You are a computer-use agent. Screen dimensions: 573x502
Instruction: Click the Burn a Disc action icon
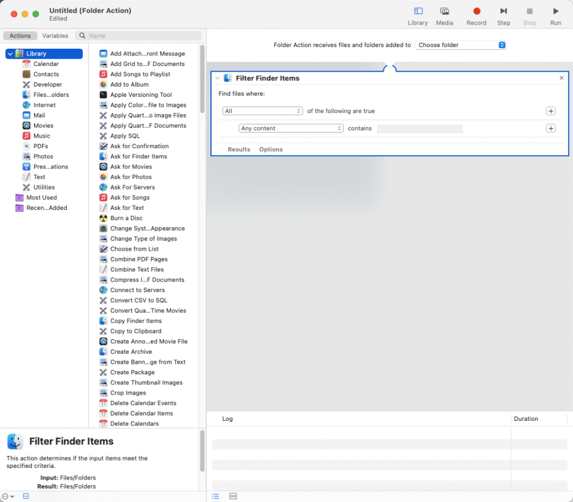pyautogui.click(x=104, y=218)
